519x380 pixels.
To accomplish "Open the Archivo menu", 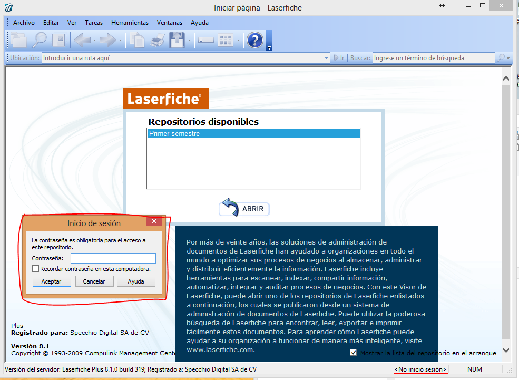I will [x=24, y=23].
